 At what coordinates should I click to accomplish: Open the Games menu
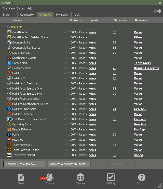point(21,8)
